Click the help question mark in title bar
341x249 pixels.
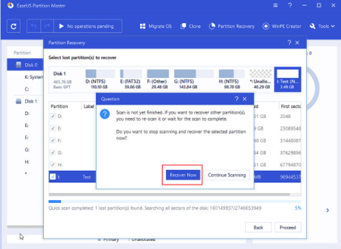tap(290, 5)
